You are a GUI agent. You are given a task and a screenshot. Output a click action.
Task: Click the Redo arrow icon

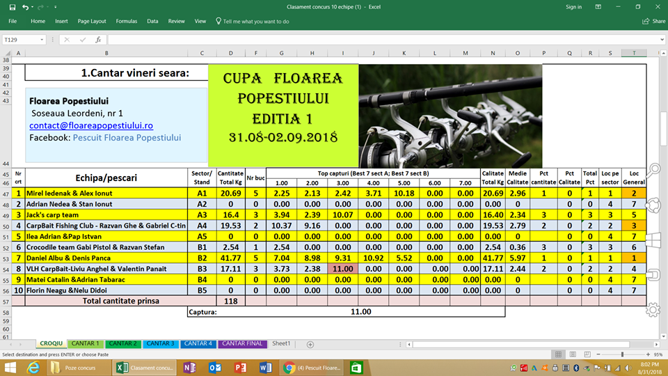(40, 7)
